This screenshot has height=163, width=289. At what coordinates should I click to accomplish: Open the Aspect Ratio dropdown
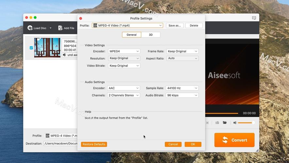click(x=182, y=58)
